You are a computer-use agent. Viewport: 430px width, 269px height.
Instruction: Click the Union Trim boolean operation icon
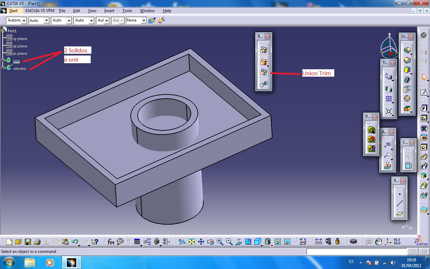point(264,72)
